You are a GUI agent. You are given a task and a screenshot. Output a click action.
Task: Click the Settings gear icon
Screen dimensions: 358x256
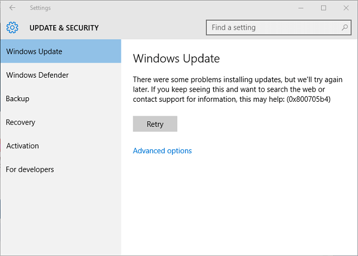[12, 27]
